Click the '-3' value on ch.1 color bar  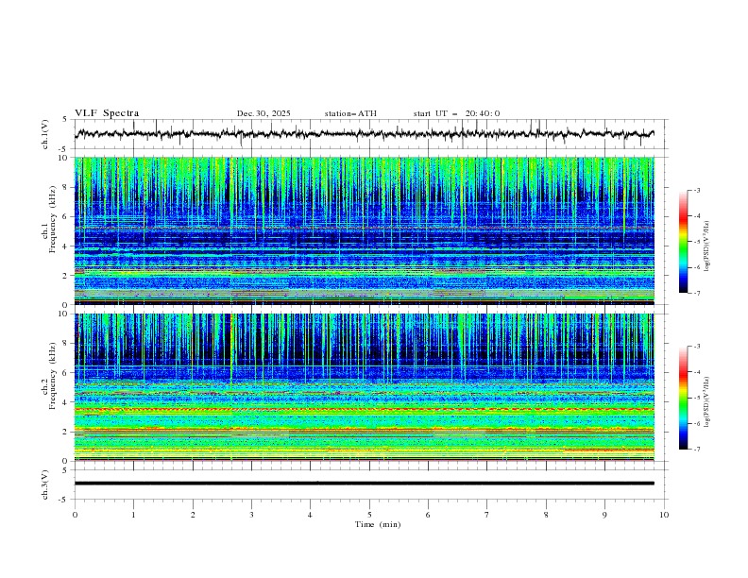(696, 190)
